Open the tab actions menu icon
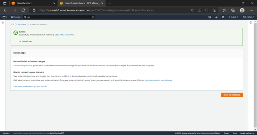The height and width of the screenshot is (135, 257). (5, 3)
